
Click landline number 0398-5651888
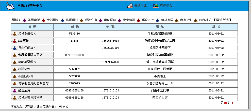point(74,55)
